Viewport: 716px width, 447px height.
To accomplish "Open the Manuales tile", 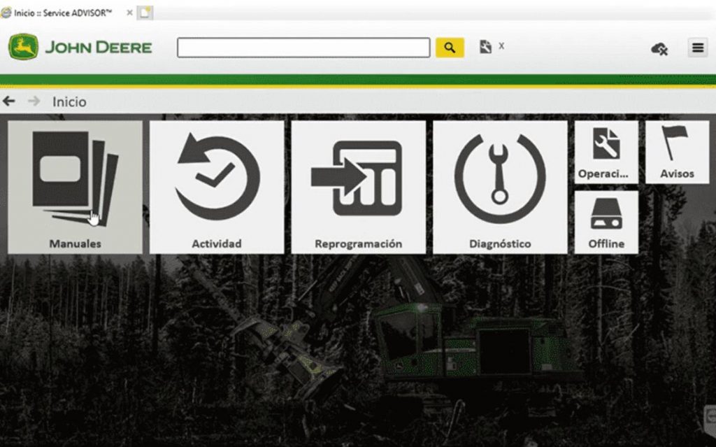I will [75, 187].
